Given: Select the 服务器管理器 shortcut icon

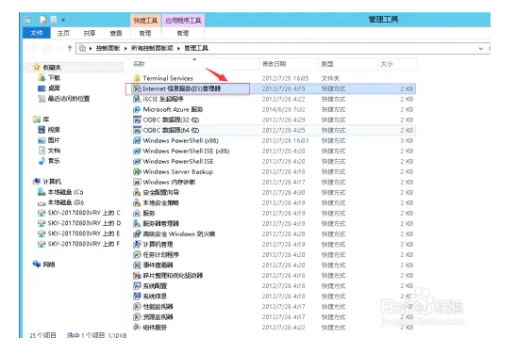Looking at the screenshot, I should [x=137, y=224].
